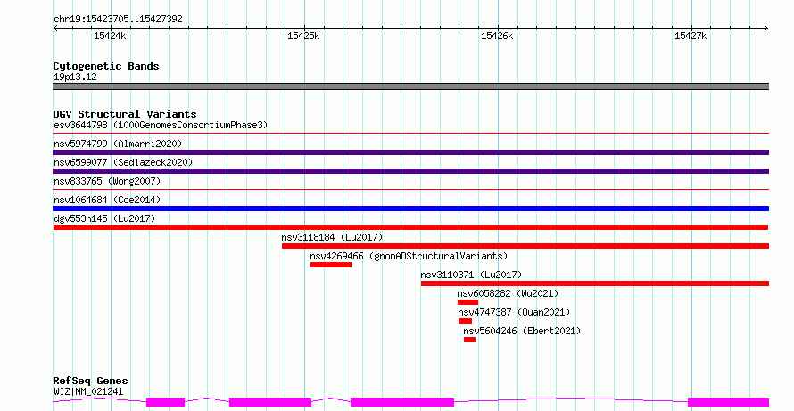Open the Cytogenetic Bands track title
The width and height of the screenshot is (794, 411).
106,66
